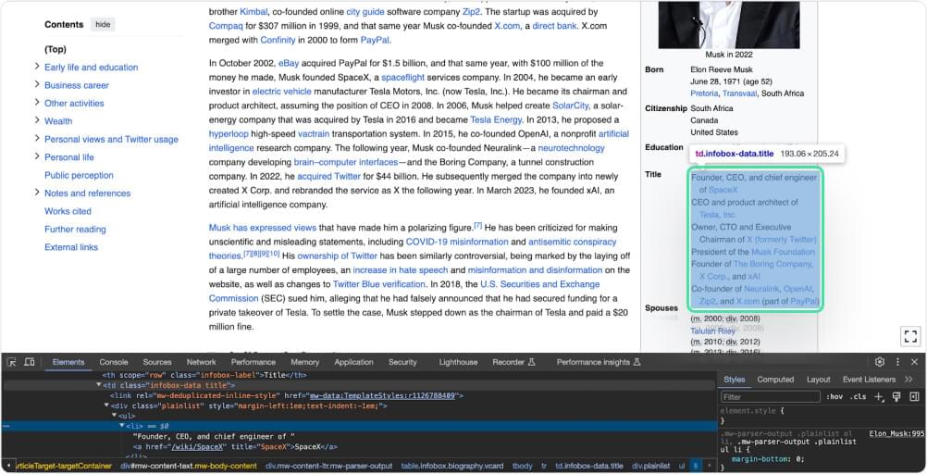Activate the inspect element picker icon
The image size is (927, 474).
12,362
